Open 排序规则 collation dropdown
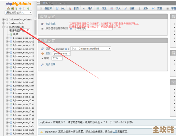The width and height of the screenshot is (176, 136). (94, 28)
